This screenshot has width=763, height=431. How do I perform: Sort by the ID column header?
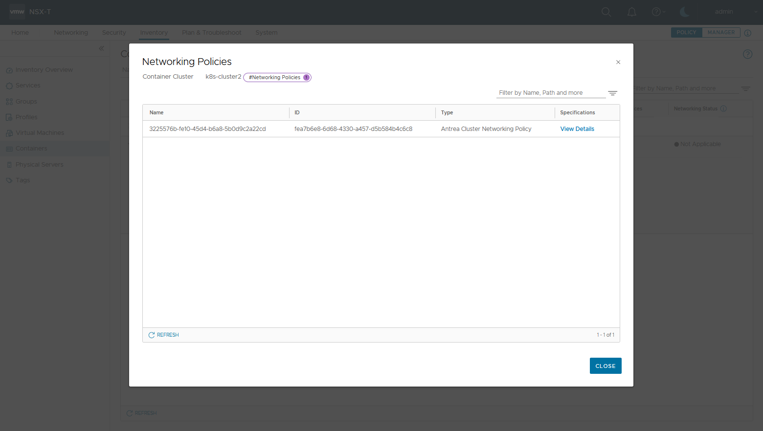tap(297, 112)
